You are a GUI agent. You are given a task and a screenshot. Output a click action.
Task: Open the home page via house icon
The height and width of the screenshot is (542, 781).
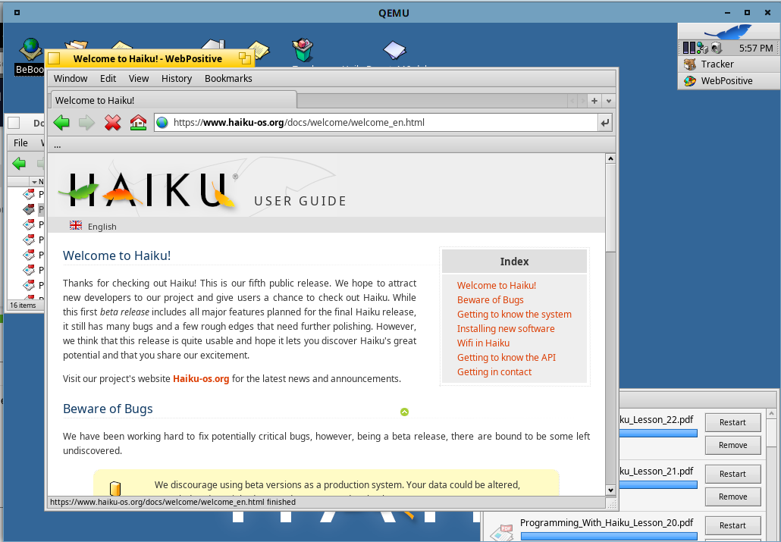point(138,122)
